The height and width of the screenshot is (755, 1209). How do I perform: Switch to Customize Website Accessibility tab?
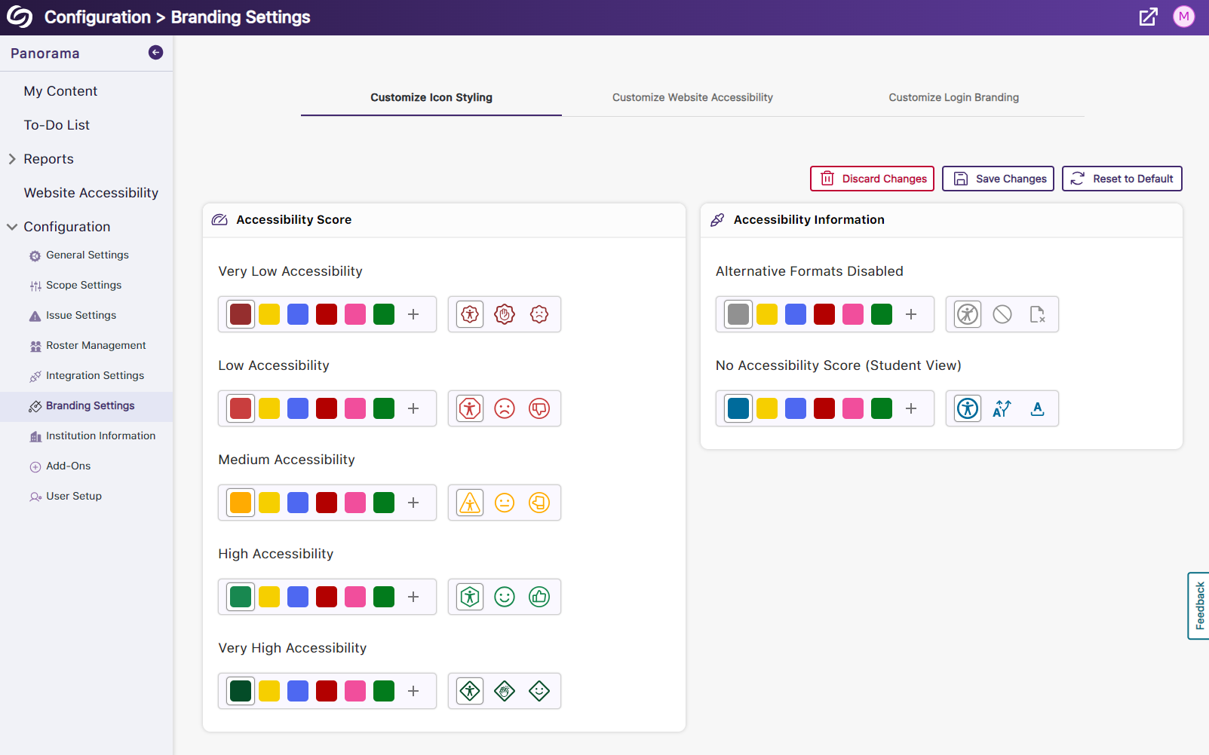692,97
